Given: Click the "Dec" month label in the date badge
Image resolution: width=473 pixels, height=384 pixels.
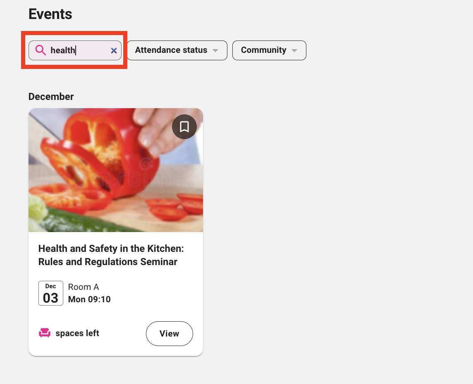Looking at the screenshot, I should (x=50, y=286).
